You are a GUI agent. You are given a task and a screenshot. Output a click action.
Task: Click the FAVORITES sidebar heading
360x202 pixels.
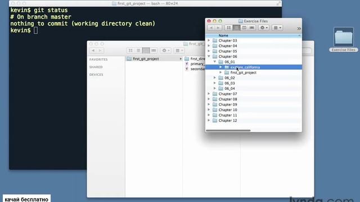(x=98, y=59)
